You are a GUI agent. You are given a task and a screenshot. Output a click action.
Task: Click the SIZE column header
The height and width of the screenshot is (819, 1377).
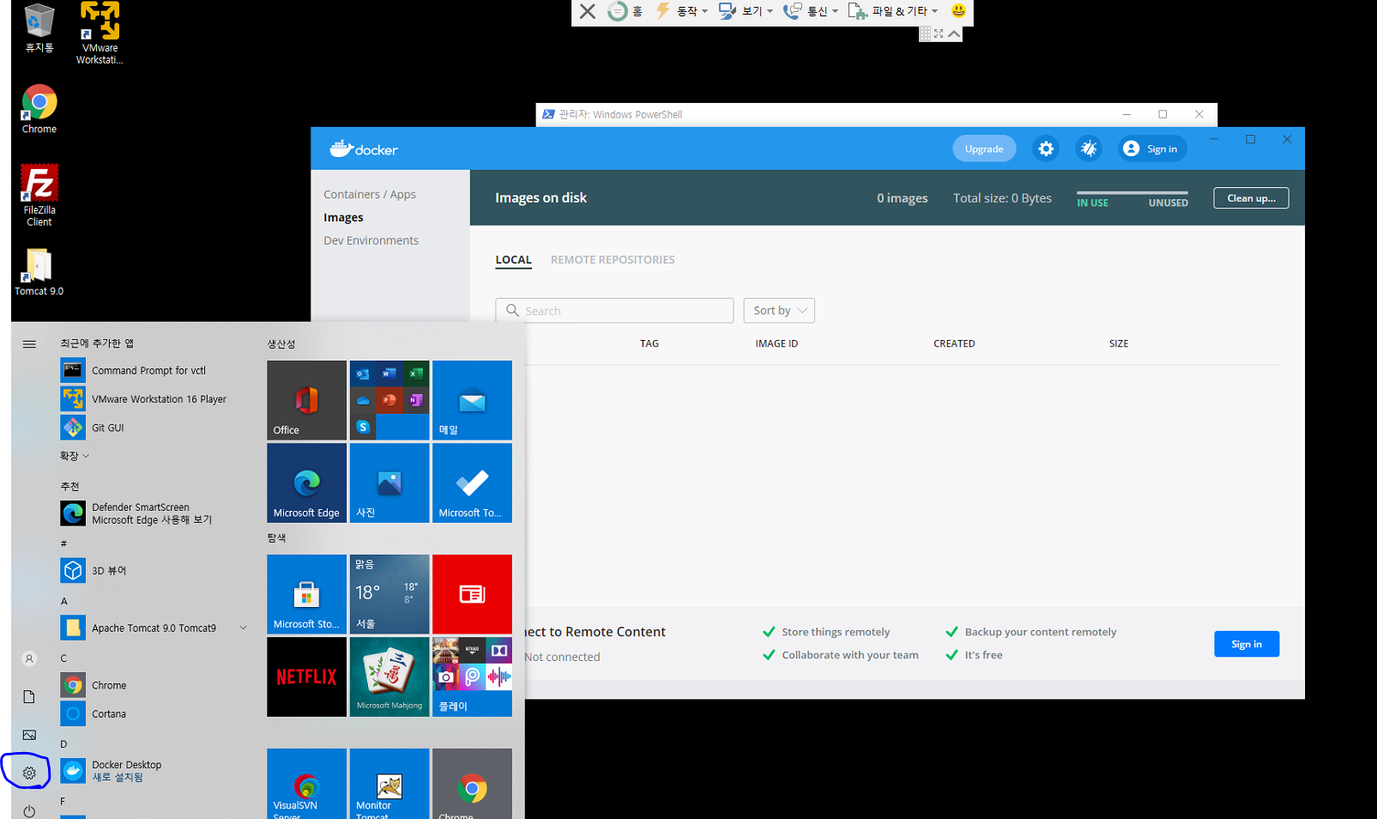click(1119, 343)
